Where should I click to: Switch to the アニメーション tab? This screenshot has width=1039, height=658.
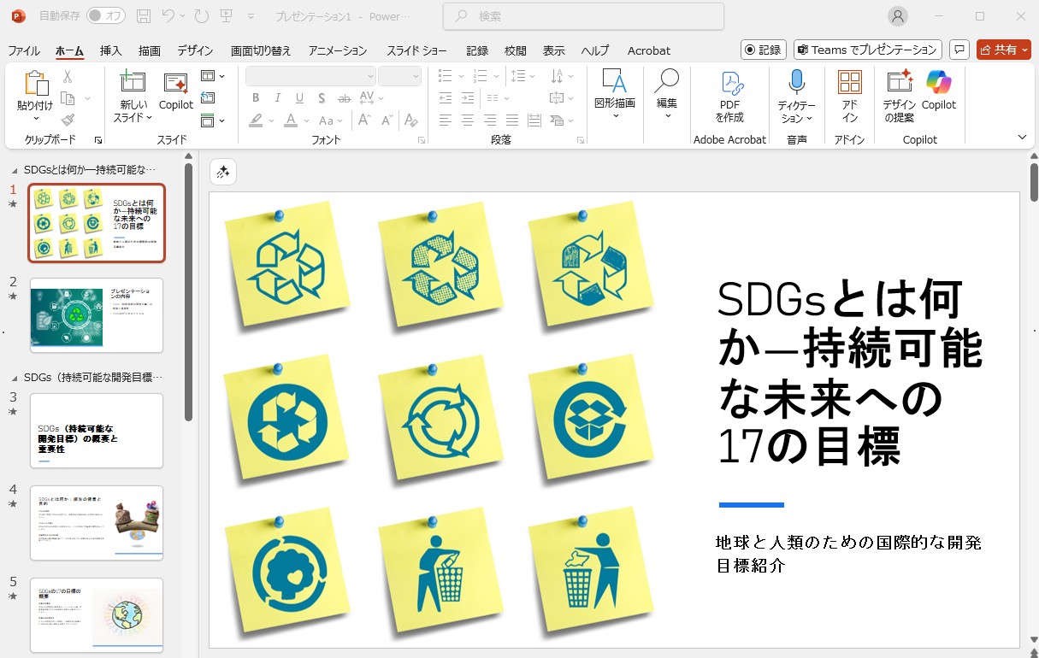[338, 50]
